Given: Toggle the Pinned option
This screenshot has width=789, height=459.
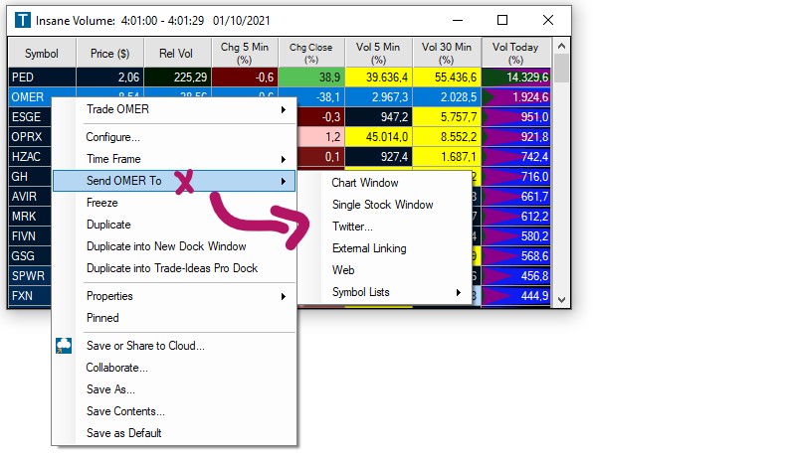Looking at the screenshot, I should [x=102, y=318].
